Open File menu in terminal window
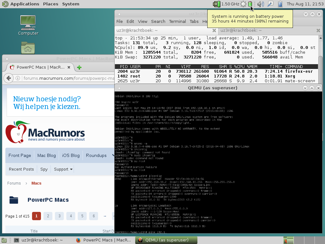This screenshot has width=325, height=244. point(120,21)
